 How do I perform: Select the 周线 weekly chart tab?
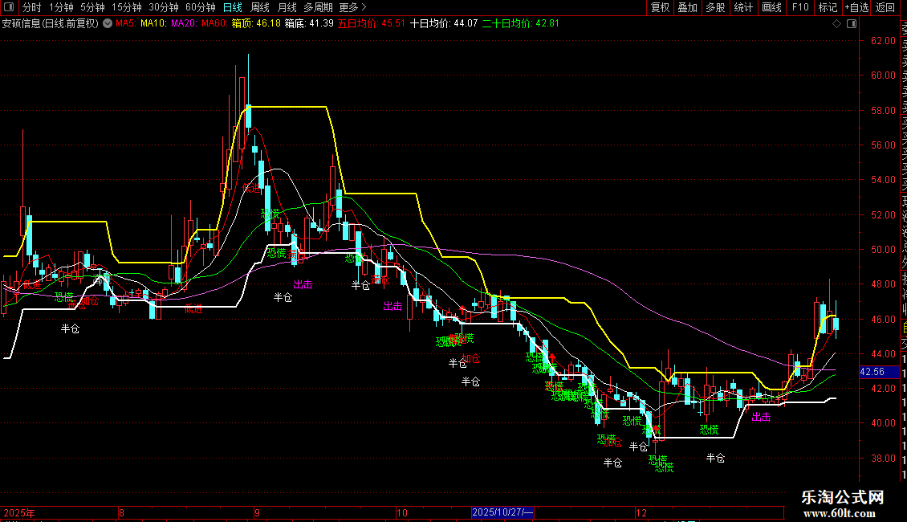pos(260,7)
